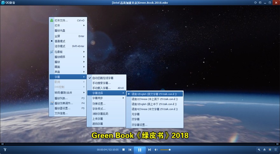Choose 手动搜索字幕... entry
Viewport: 280px width, 154px height.
[x=106, y=83]
